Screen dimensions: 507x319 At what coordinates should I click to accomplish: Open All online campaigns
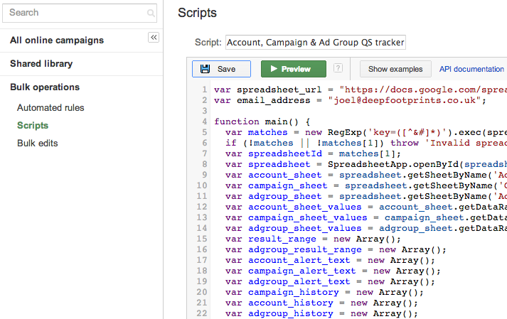pyautogui.click(x=57, y=40)
